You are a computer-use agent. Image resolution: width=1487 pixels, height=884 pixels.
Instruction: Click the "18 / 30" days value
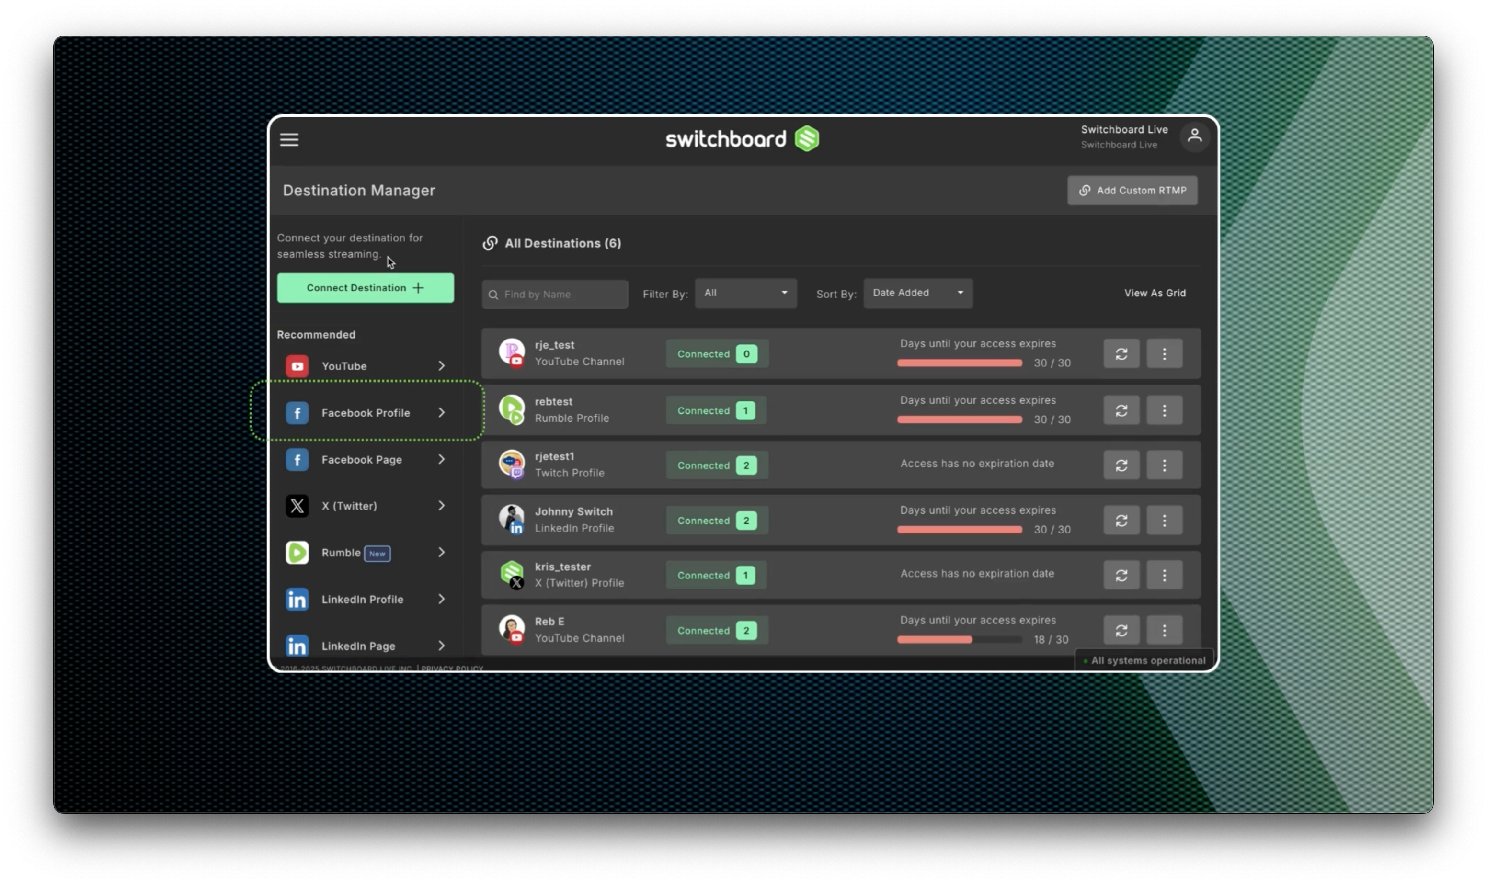[1051, 640]
